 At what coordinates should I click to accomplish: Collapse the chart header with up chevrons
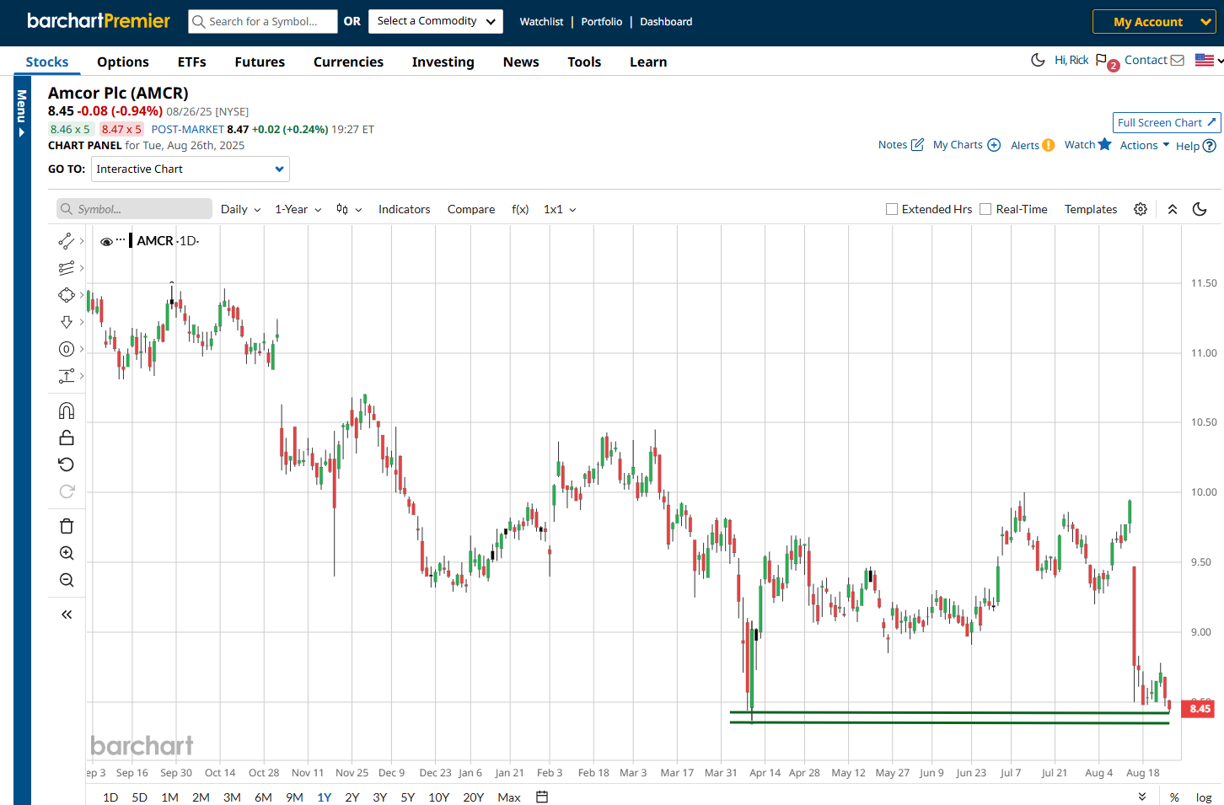(1173, 209)
